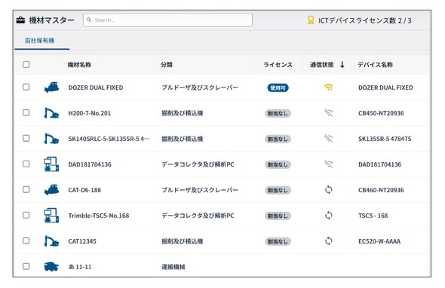Check the あ 11-11 row checkbox

point(26,266)
